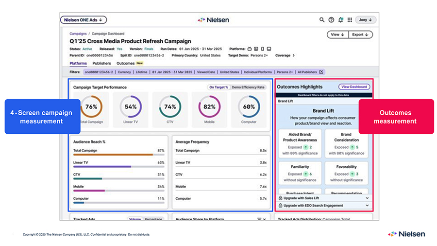This screenshot has width=437, height=246.
Task: Expand the Export dropdown
Action: 360,35
